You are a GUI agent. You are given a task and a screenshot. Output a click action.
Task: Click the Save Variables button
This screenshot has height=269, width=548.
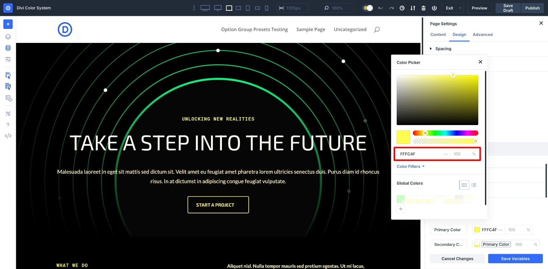point(515,259)
